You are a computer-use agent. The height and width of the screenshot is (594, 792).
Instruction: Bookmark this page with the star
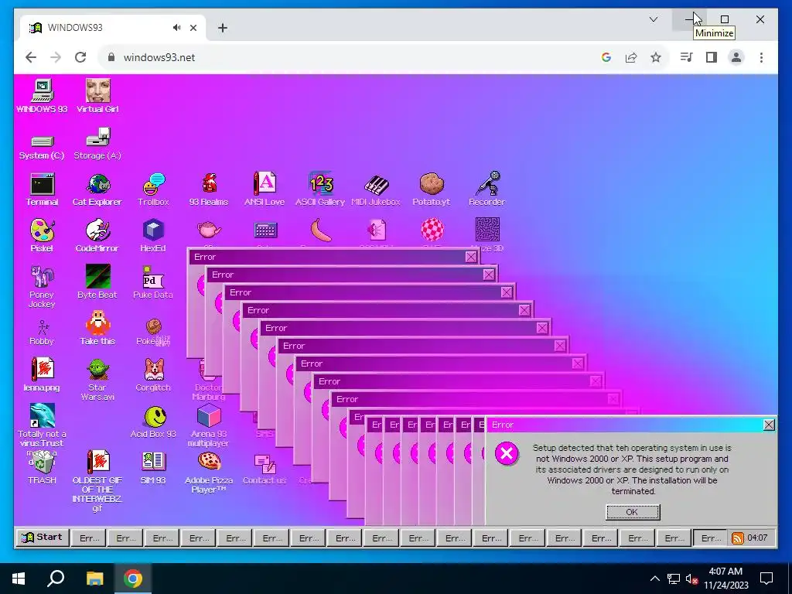pos(656,57)
